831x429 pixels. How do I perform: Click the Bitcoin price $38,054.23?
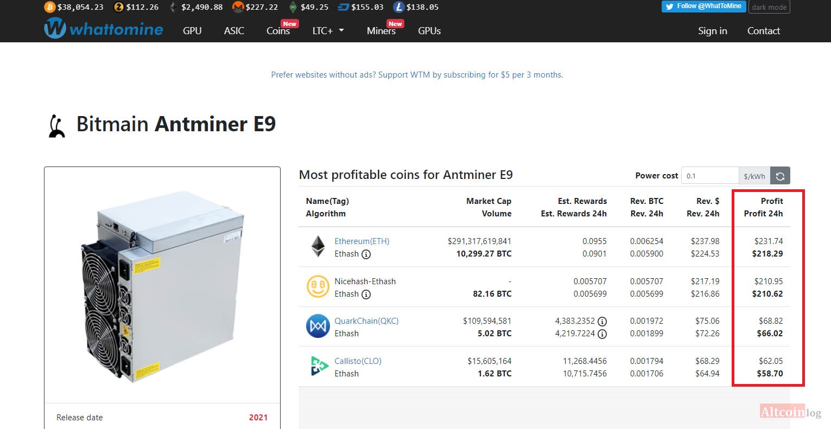80,7
